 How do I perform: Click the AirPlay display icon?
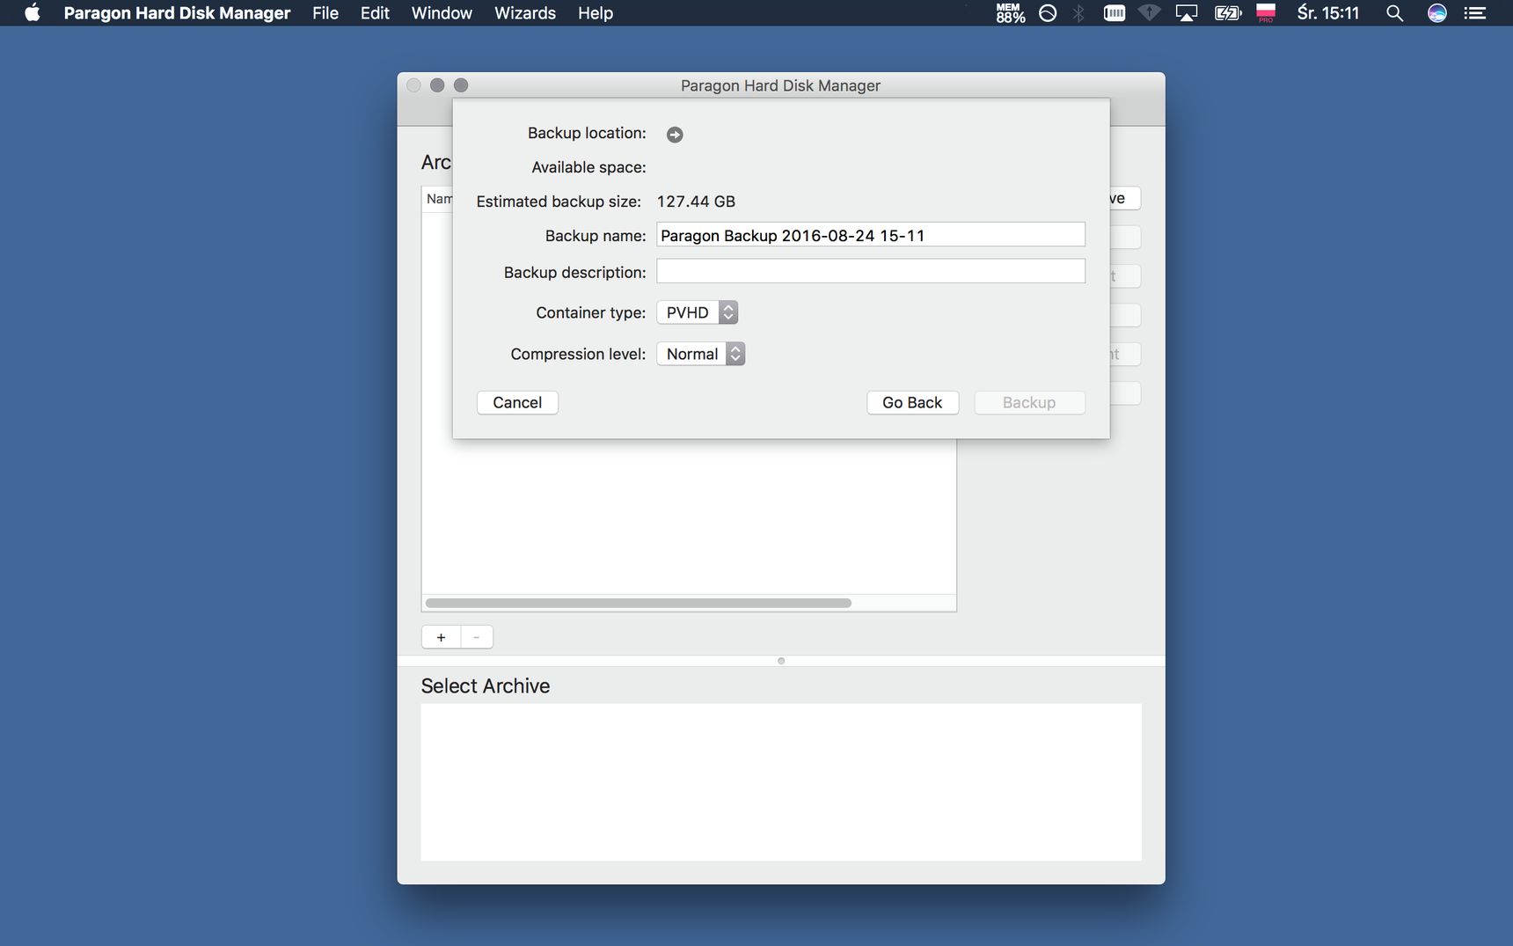[x=1187, y=13]
